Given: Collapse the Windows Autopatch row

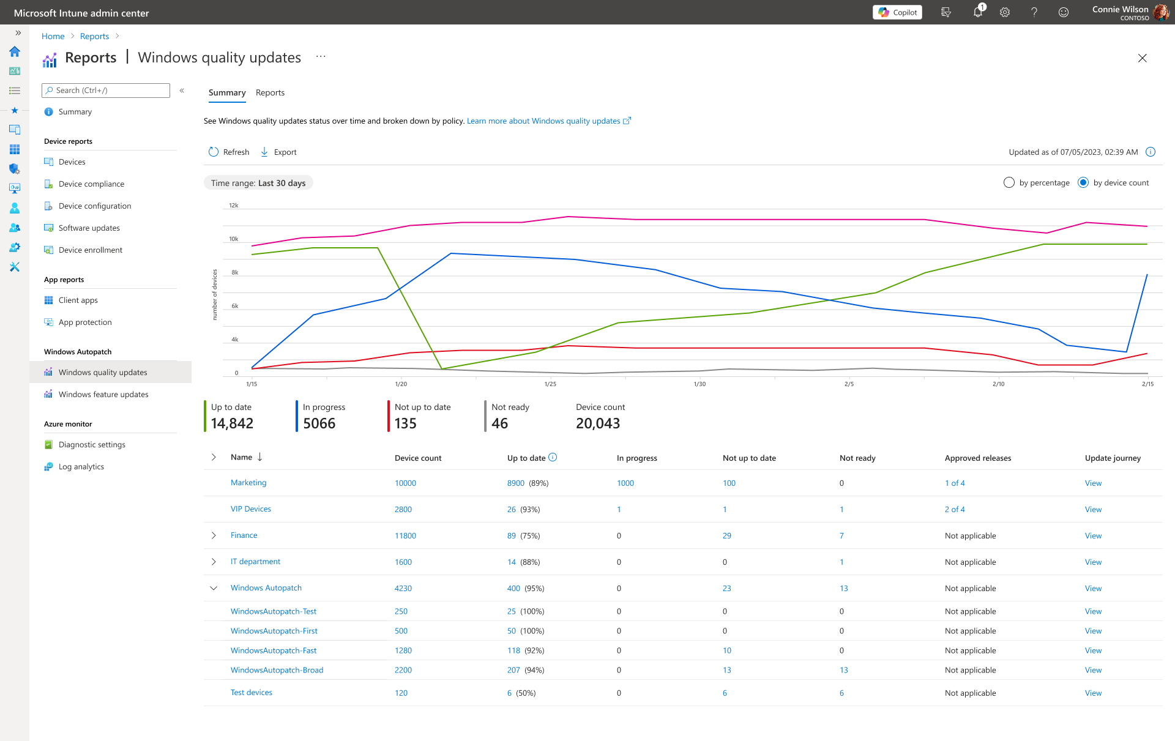Looking at the screenshot, I should 214,588.
